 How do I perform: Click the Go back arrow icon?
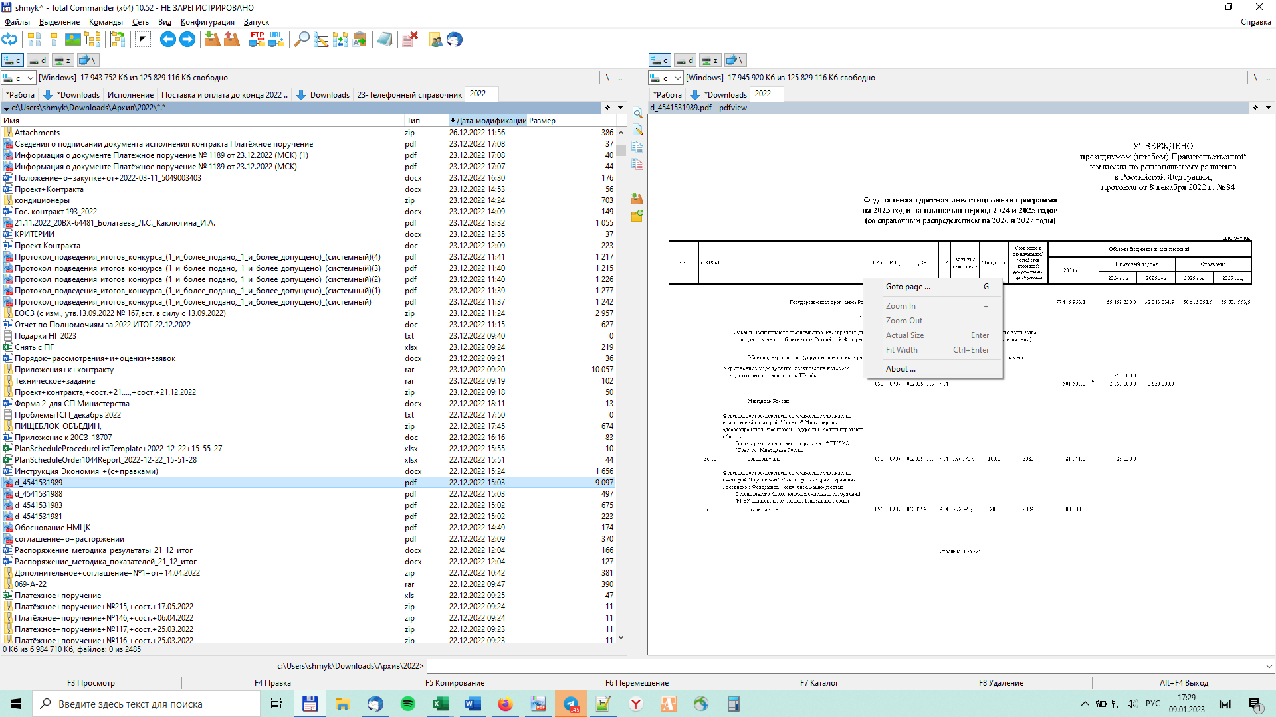[x=168, y=40]
